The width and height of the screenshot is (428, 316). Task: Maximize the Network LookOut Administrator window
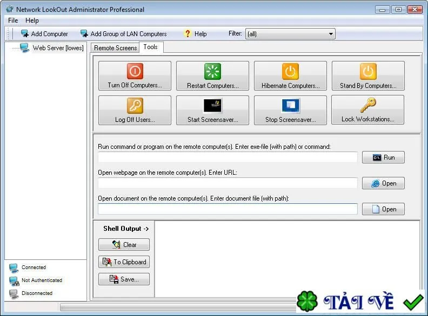click(398, 10)
